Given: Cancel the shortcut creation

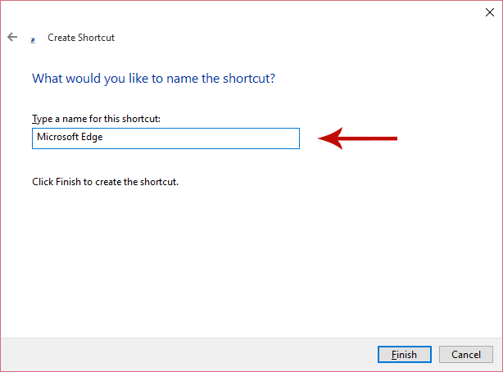Looking at the screenshot, I should [466, 354].
